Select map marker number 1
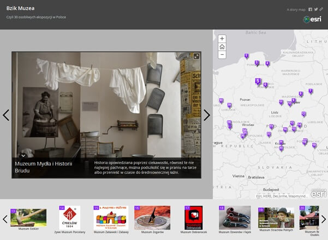Viewport: 328px width, 240px height. tap(247, 56)
